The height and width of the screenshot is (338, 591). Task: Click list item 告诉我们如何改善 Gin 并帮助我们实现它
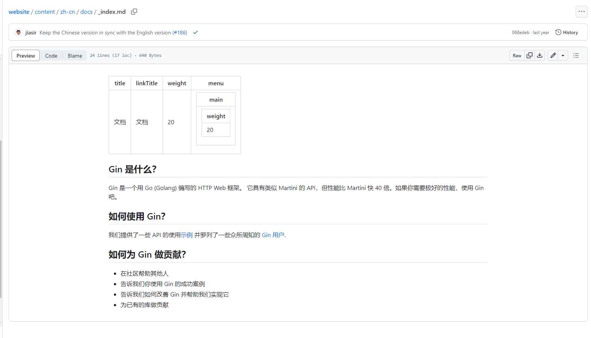[175, 295]
